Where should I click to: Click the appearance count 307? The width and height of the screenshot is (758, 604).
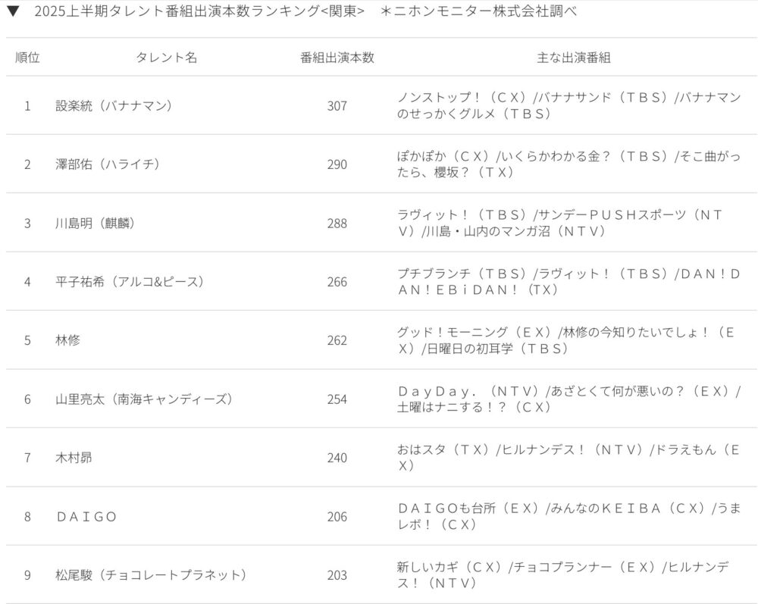click(x=337, y=106)
